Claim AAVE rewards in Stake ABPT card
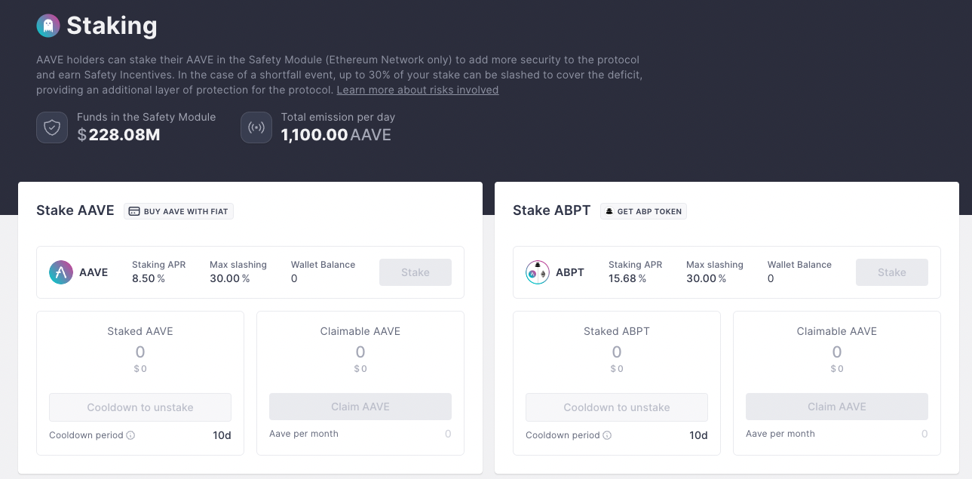This screenshot has height=479, width=972. [837, 407]
